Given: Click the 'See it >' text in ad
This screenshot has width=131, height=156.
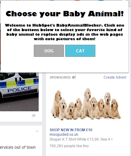Looking at the screenshot, I should [x=107, y=139].
